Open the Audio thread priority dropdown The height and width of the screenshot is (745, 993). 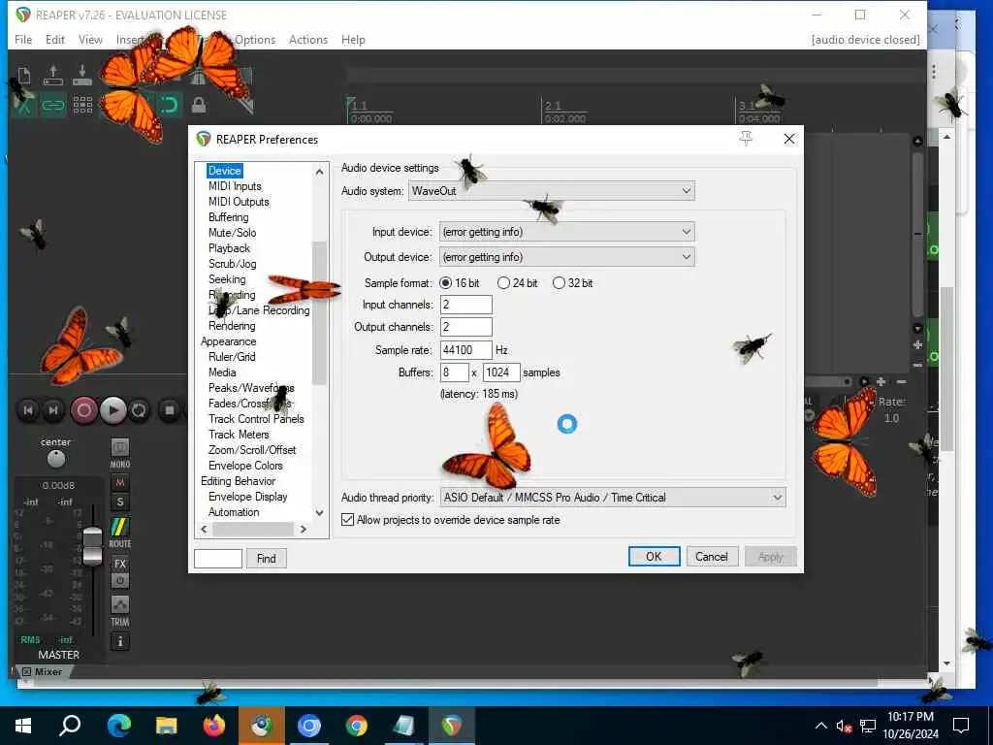coord(613,498)
